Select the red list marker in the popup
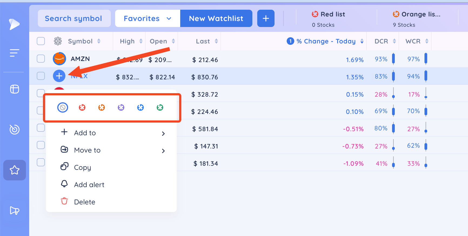468x236 pixels. tap(82, 107)
